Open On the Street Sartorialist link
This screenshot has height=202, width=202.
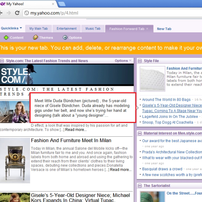[184, 193]
